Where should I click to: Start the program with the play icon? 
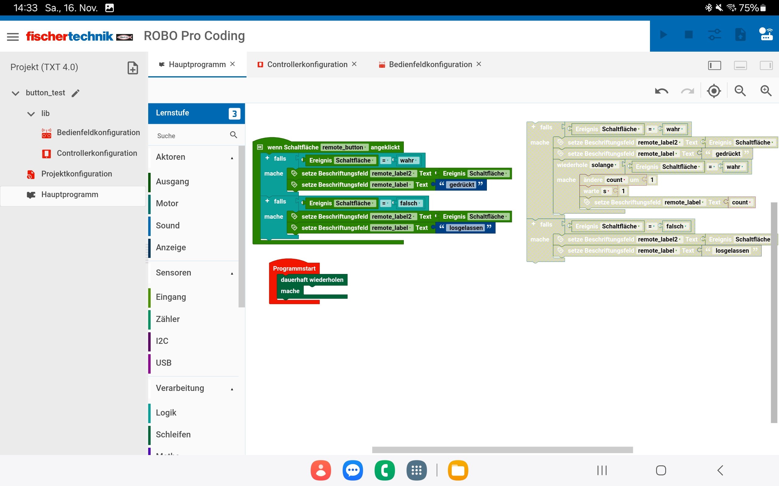coord(663,35)
